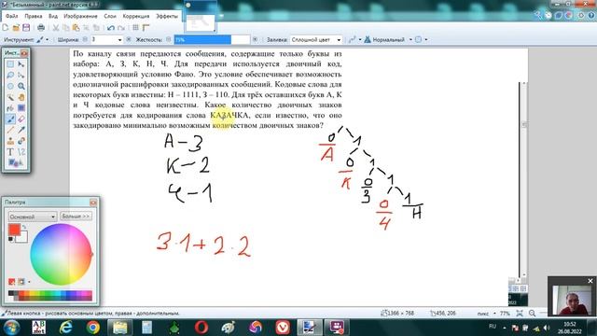Undo the last action
This screenshot has width=597, height=336.
click(111, 28)
